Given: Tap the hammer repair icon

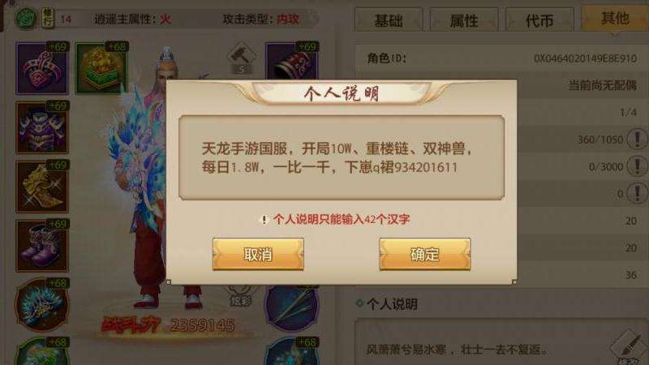Looking at the screenshot, I should [241, 58].
